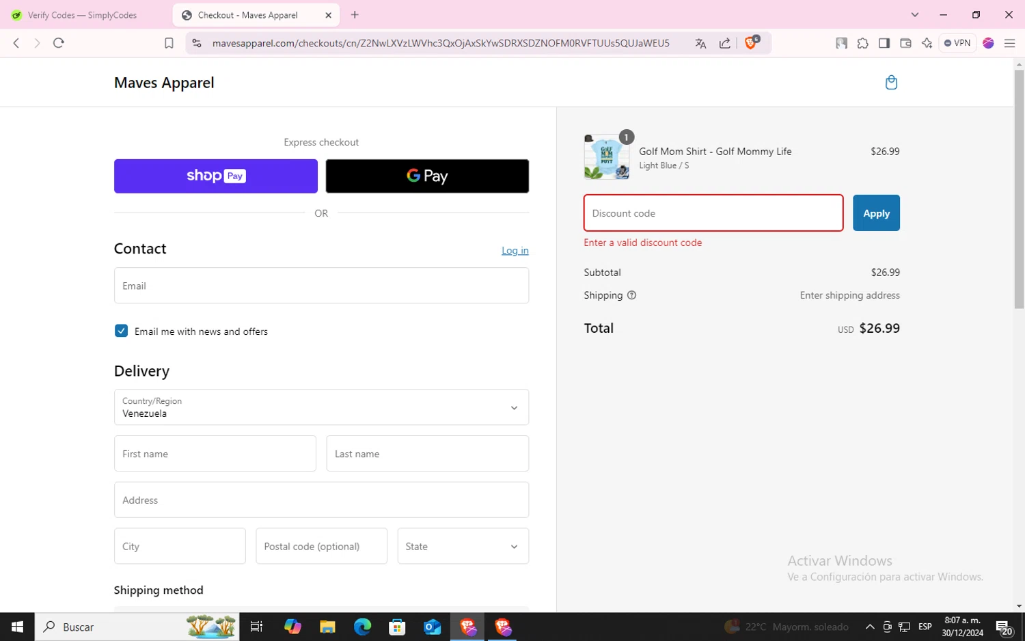Pay with Google Pay button
Screen dimensions: 1025x641
[427, 176]
